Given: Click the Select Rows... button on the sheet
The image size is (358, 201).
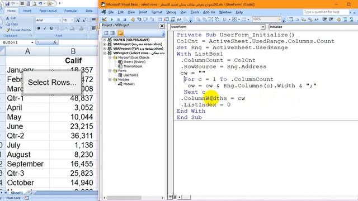Looking at the screenshot, I should coord(52,82).
